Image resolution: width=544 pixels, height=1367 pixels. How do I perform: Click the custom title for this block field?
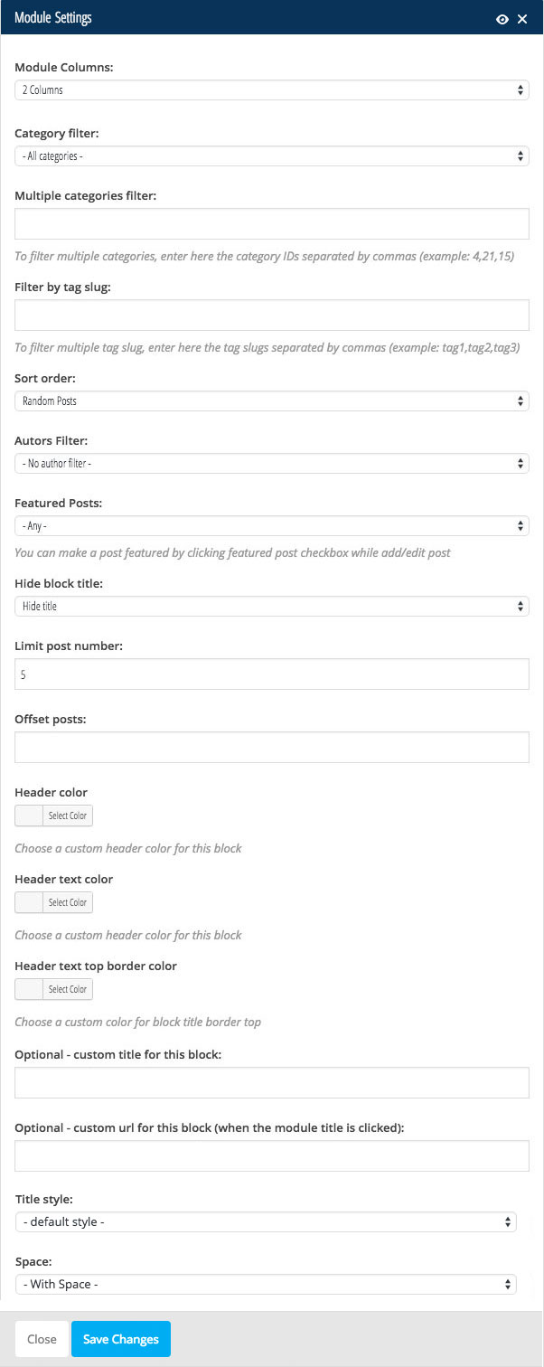(272, 1082)
